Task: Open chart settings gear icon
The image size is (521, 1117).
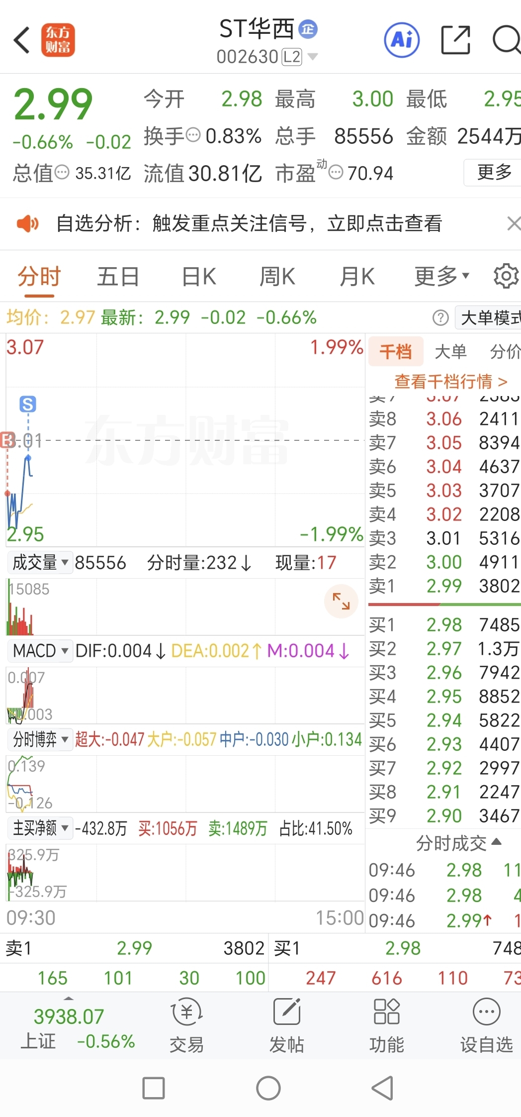Action: [507, 276]
